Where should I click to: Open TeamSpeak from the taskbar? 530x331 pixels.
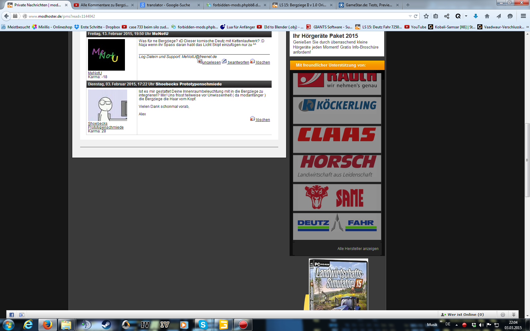pos(86,324)
